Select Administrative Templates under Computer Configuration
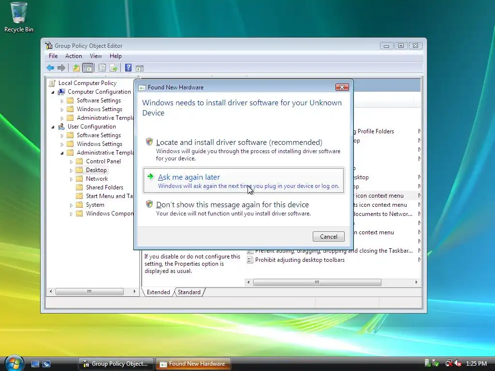The height and width of the screenshot is (371, 495). 105,118
